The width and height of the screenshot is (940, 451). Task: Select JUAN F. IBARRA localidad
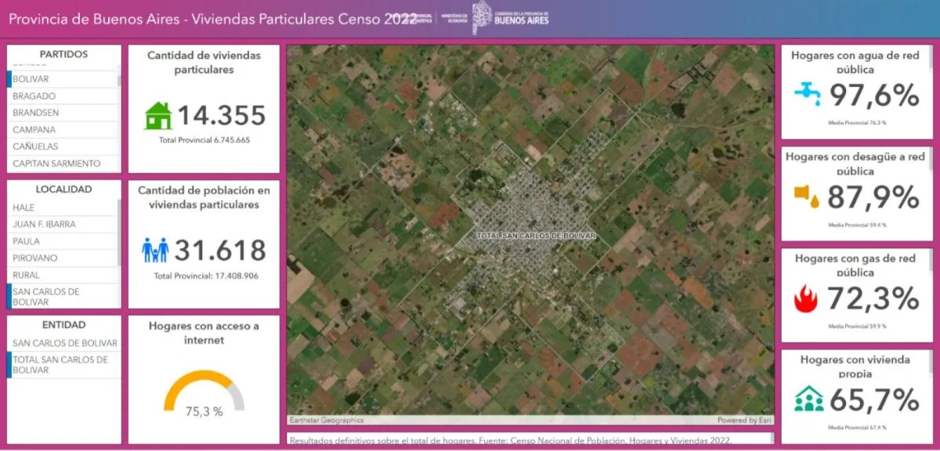(x=45, y=225)
